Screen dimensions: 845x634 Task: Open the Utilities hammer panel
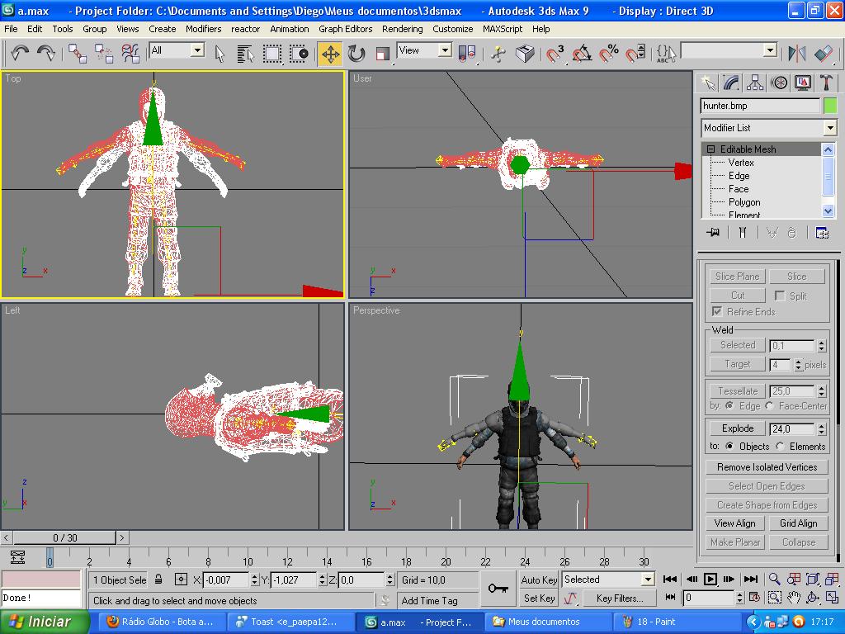(x=826, y=83)
